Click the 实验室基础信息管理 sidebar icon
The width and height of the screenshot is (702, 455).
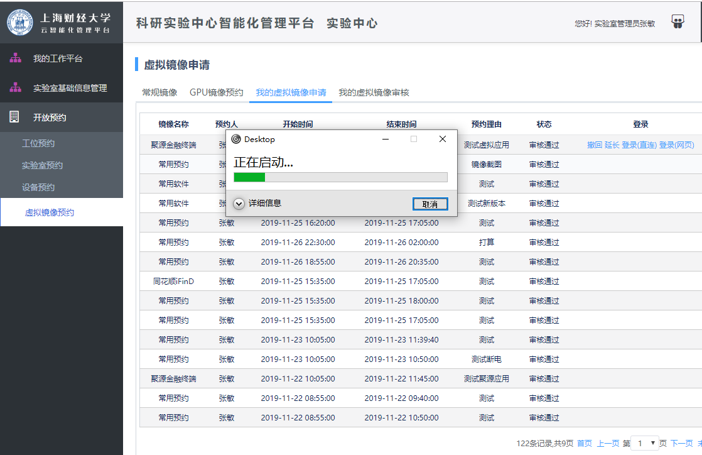point(16,88)
